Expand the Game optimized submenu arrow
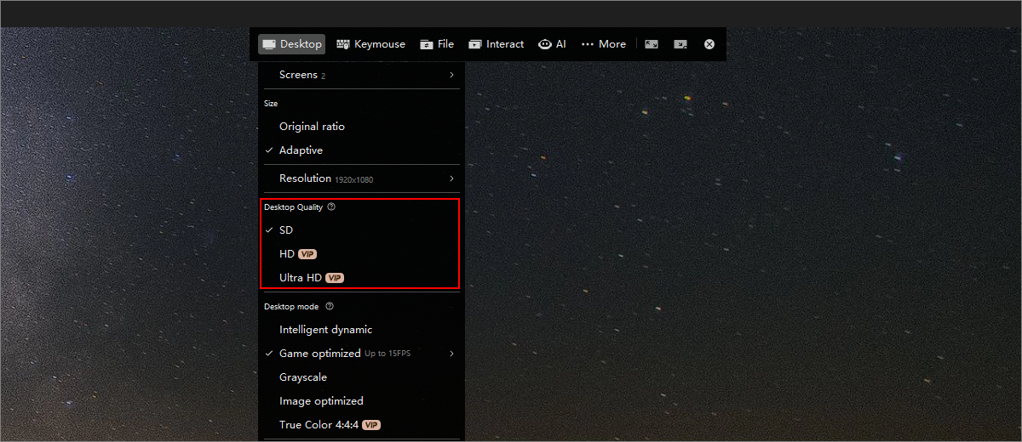Image resolution: width=1022 pixels, height=442 pixels. (451, 353)
